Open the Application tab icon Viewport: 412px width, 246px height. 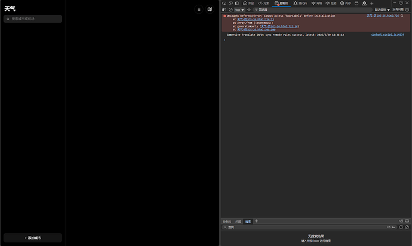click(x=356, y=3)
